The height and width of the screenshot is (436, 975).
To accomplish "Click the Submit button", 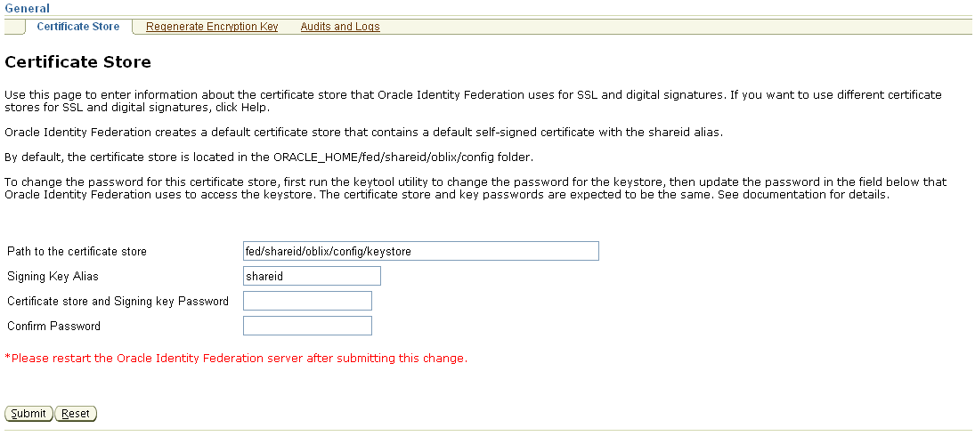I will 28,414.
